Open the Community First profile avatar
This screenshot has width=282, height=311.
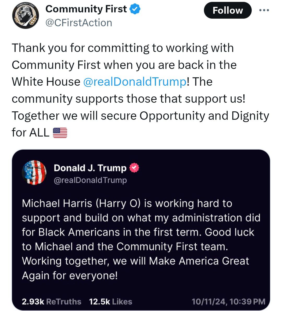click(25, 16)
